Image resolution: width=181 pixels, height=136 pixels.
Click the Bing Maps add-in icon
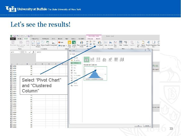69,44
